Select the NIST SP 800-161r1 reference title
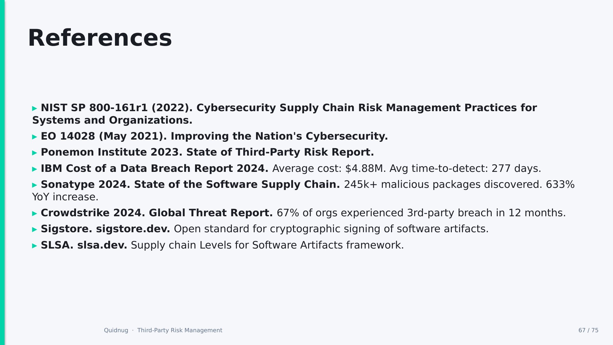The image size is (613, 345). pos(284,114)
